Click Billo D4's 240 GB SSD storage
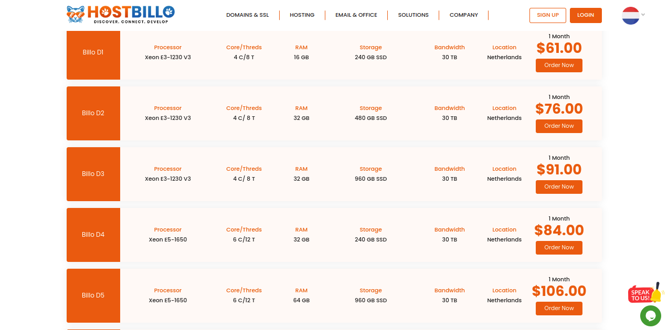 370,239
